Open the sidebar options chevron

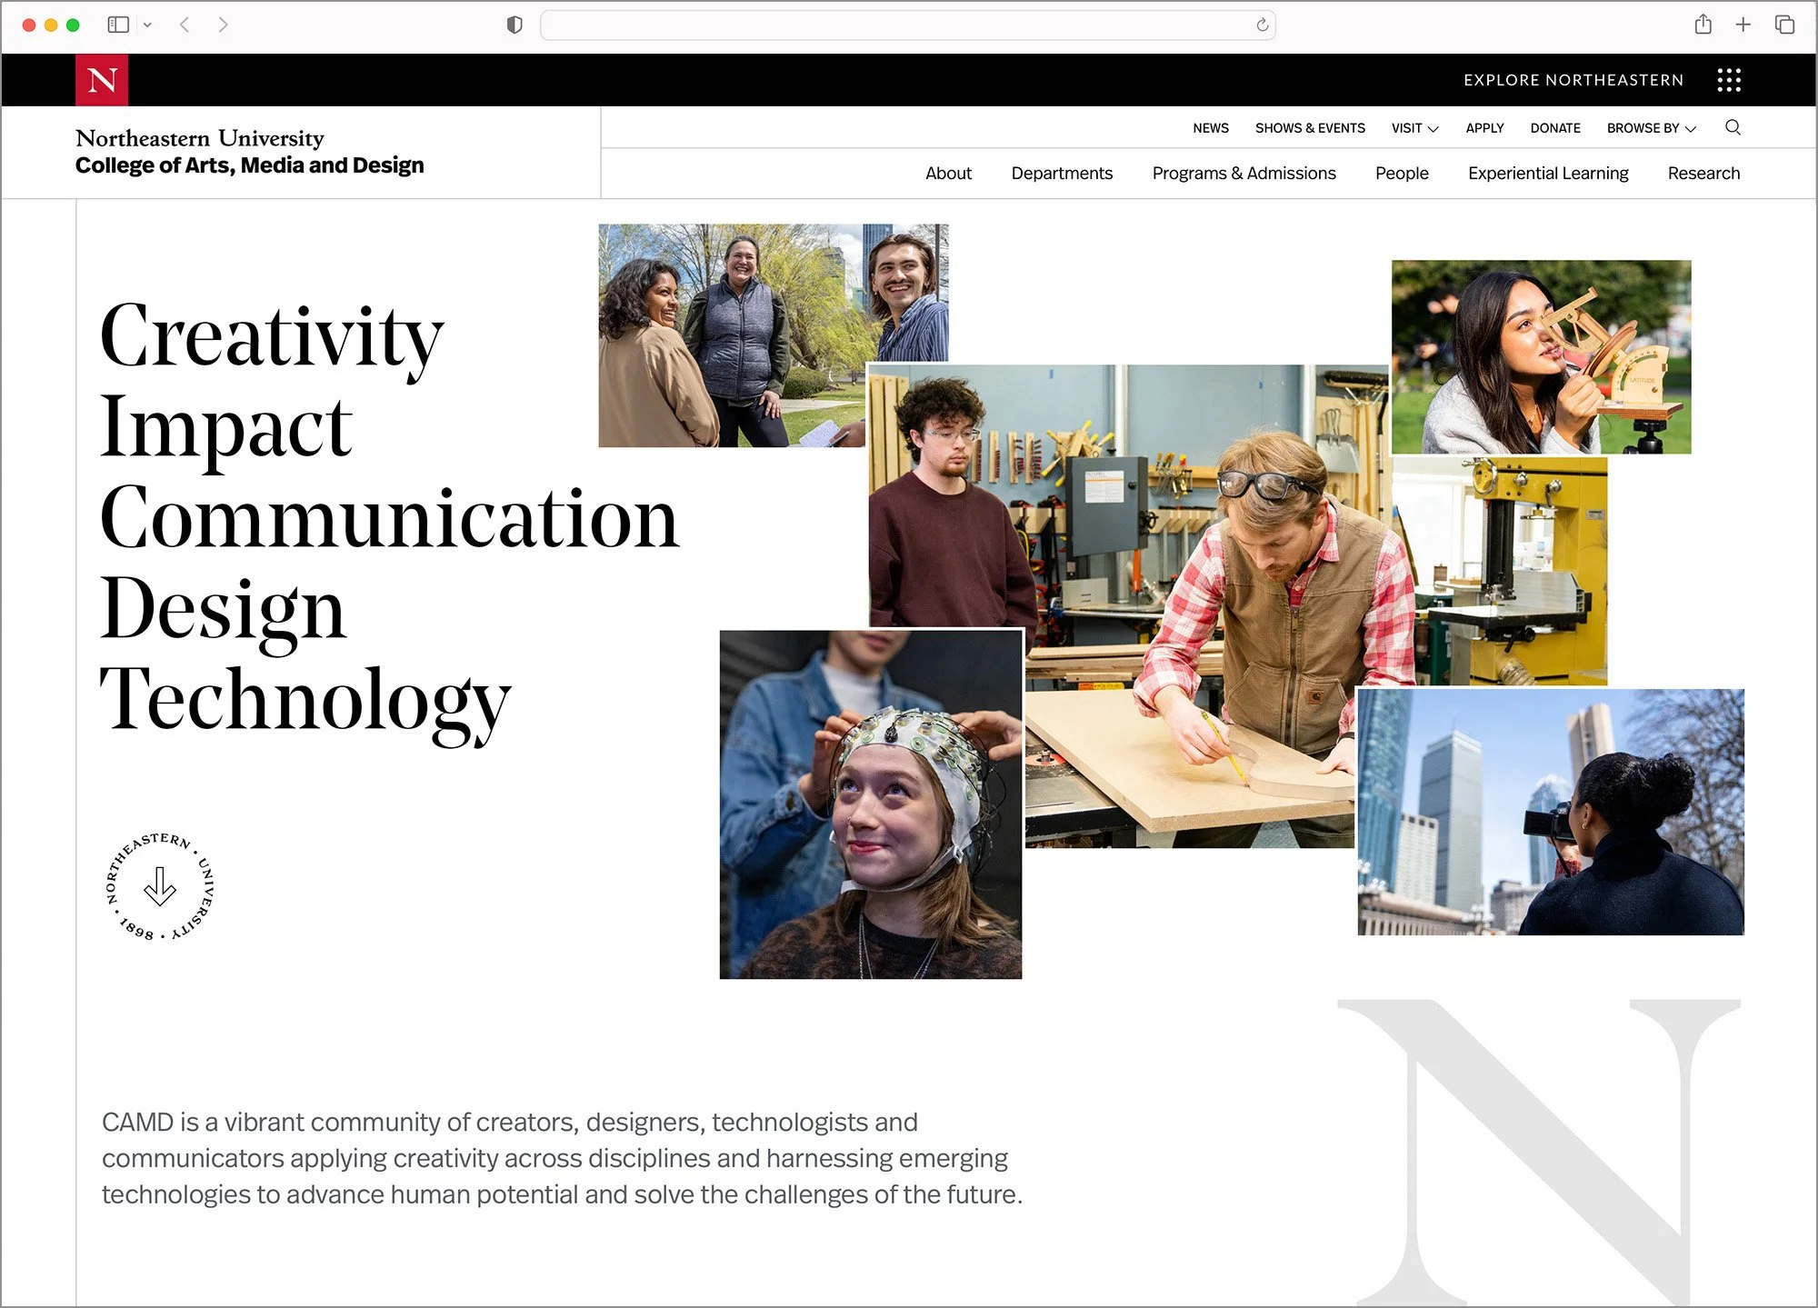tap(147, 25)
